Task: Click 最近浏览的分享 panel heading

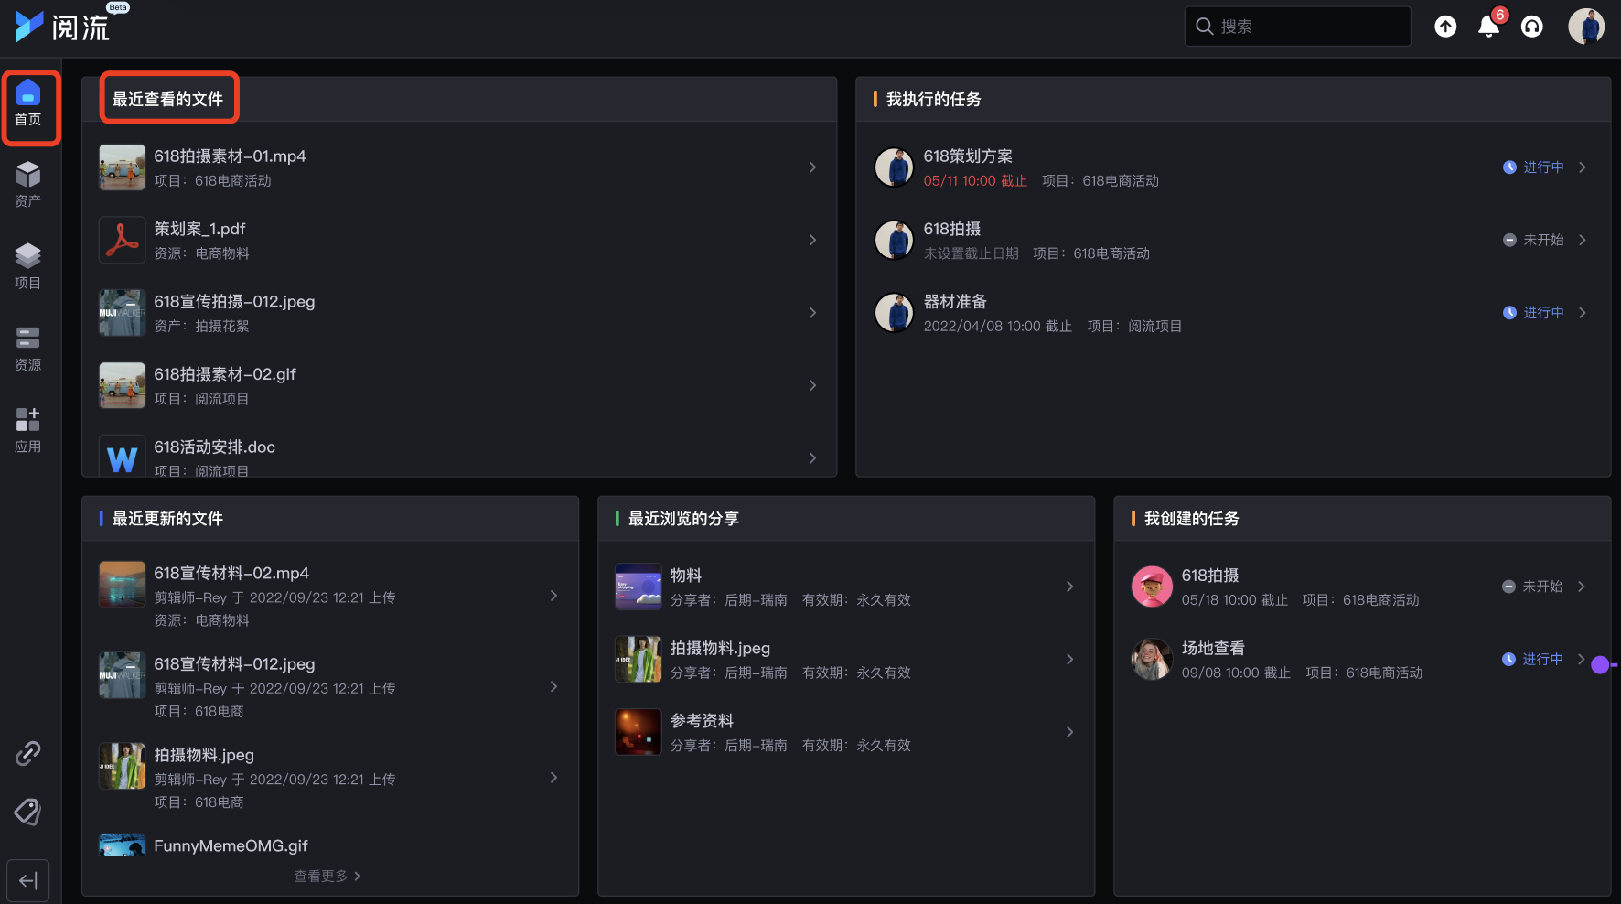Action: (683, 519)
